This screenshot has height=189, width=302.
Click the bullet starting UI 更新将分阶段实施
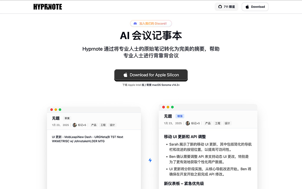click(210, 172)
